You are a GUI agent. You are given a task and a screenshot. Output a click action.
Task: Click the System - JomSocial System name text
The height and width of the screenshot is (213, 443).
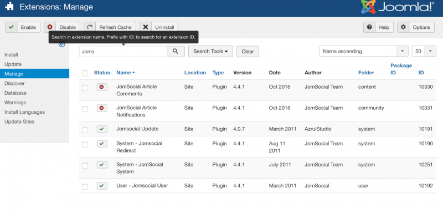140,168
